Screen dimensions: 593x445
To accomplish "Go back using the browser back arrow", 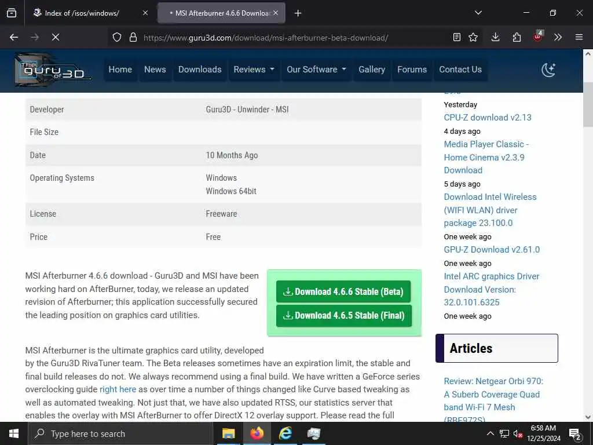I will click(14, 37).
